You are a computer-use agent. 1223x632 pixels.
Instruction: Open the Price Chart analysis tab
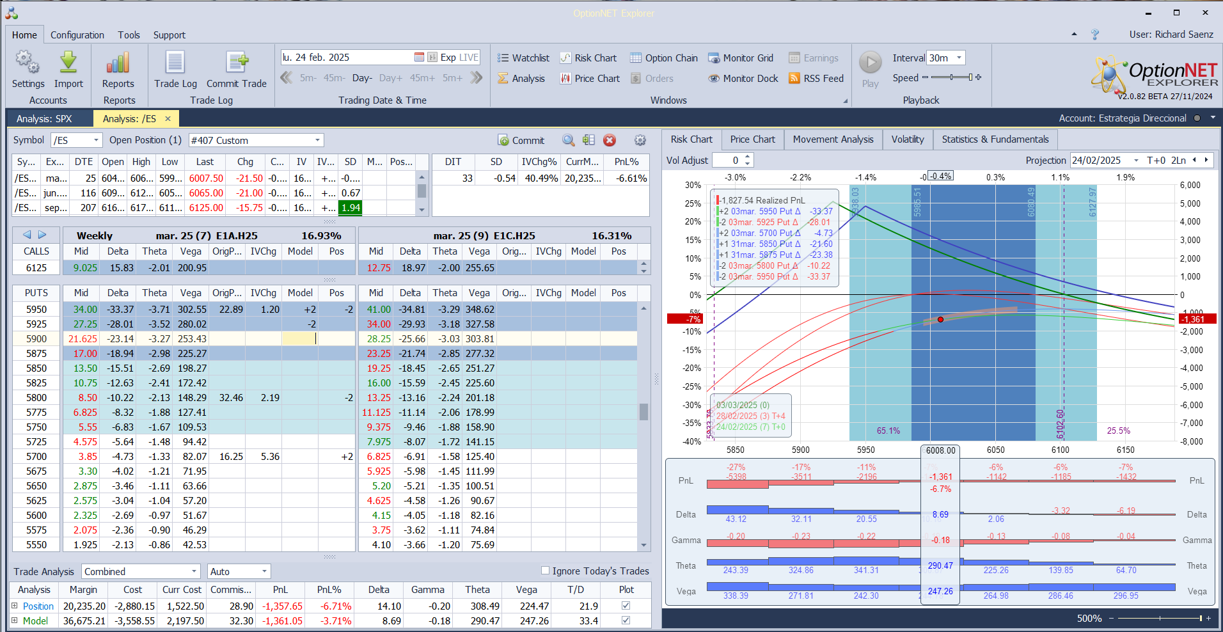click(753, 139)
